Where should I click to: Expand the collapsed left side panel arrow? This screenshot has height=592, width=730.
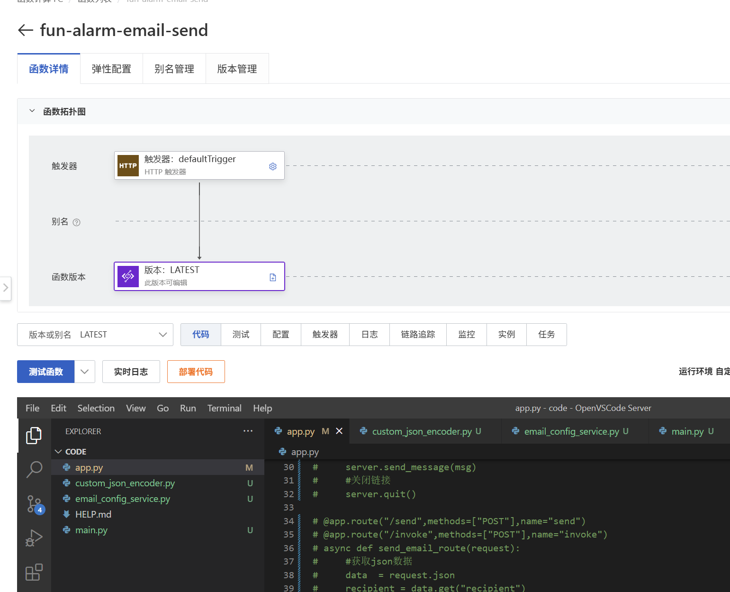6,288
